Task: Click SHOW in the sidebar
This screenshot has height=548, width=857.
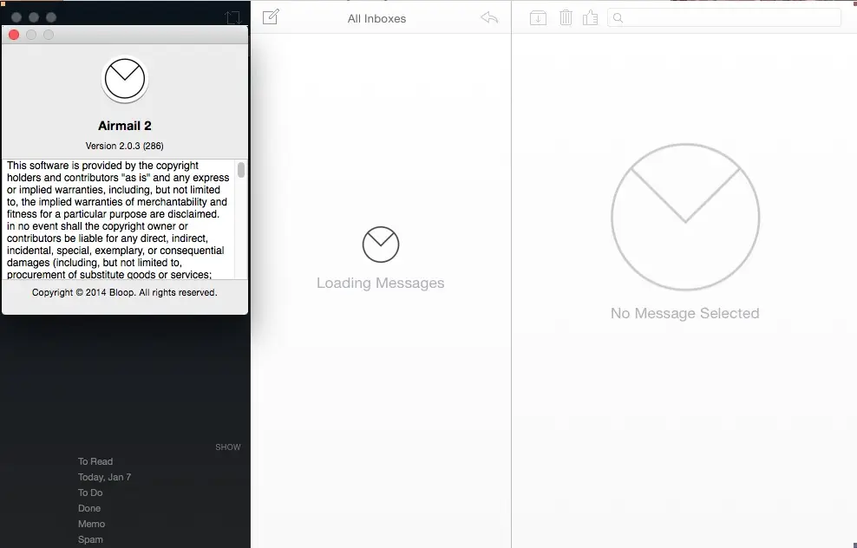Action: coord(228,447)
